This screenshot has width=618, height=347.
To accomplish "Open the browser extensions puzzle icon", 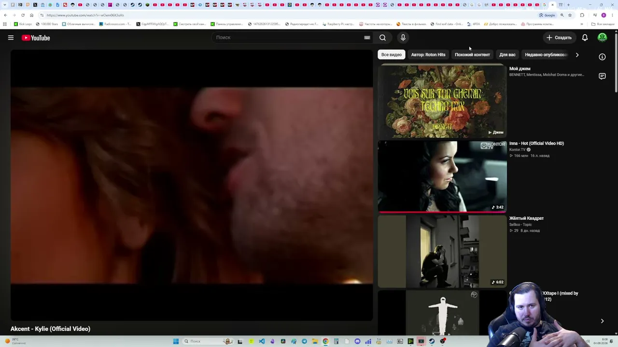I will click(x=582, y=15).
